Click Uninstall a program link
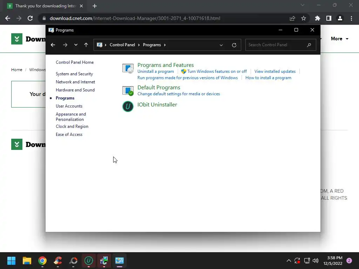This screenshot has height=269, width=359. tap(155, 71)
